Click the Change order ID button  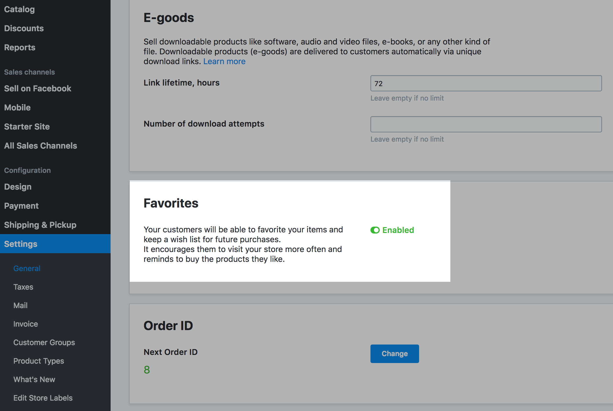coord(394,353)
